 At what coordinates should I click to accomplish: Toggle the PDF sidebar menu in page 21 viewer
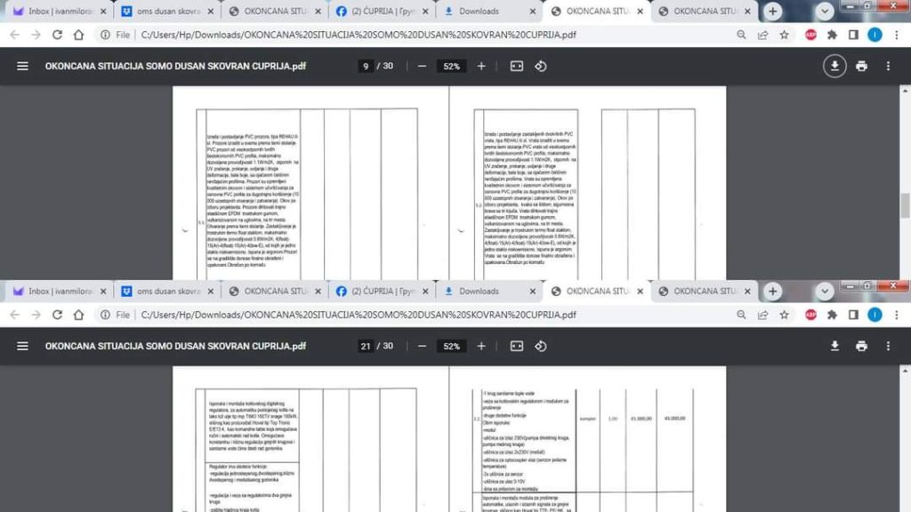click(22, 346)
